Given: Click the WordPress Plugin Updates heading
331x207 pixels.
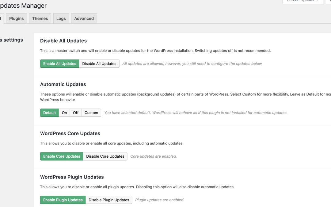Looking at the screenshot, I should [72, 177].
